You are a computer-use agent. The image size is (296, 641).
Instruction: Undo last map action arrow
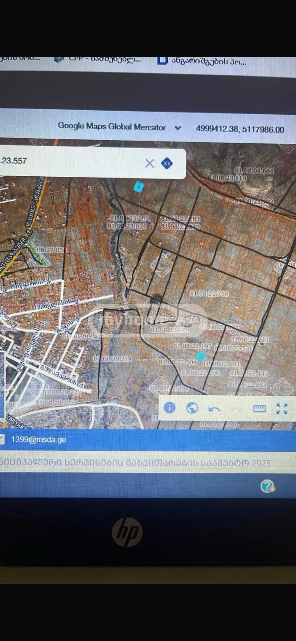214,409
